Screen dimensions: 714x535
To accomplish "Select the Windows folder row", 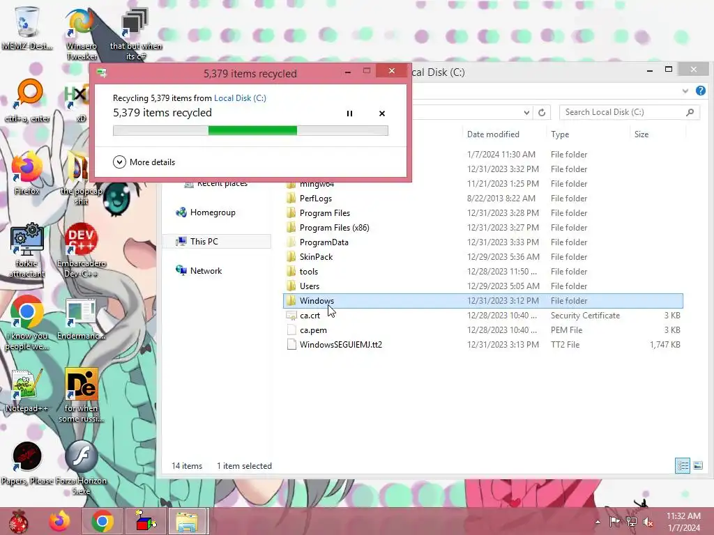I will (483, 301).
